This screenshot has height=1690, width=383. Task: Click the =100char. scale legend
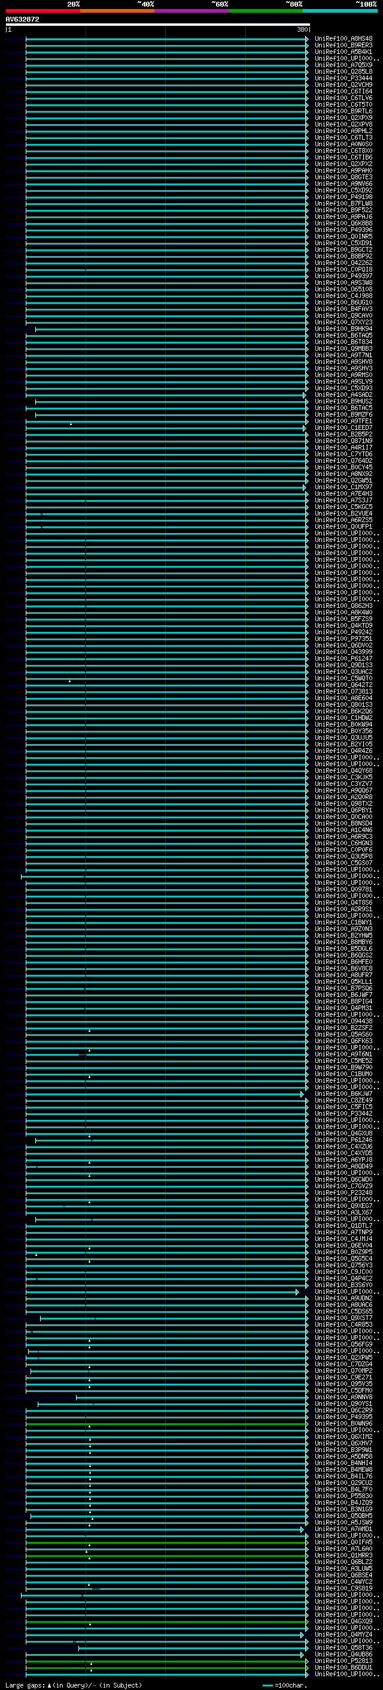point(285,1685)
